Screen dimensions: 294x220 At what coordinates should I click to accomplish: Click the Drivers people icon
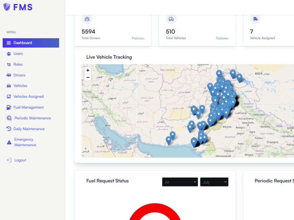tap(9, 75)
